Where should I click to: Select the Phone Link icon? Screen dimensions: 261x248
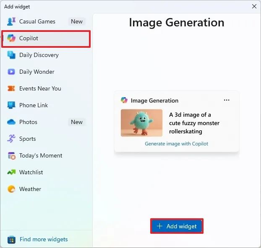[11, 105]
